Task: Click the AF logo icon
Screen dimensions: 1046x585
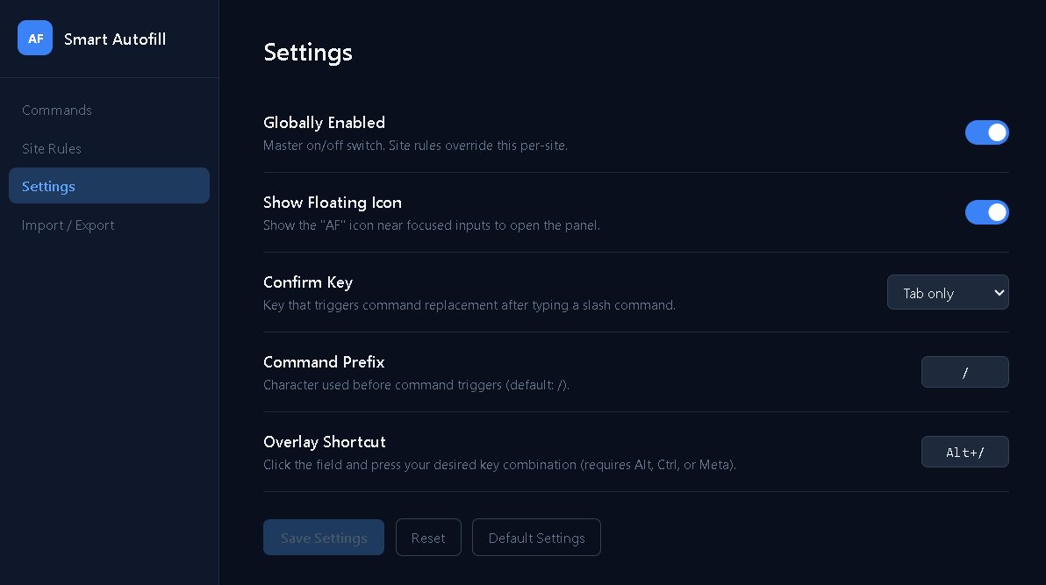Action: 35,38
